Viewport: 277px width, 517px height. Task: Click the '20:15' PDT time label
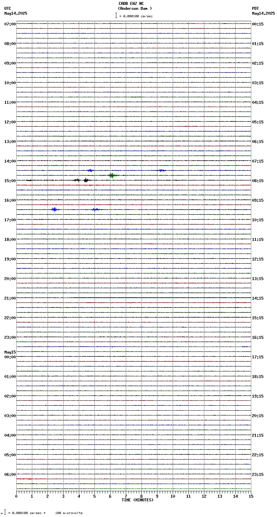[258, 416]
